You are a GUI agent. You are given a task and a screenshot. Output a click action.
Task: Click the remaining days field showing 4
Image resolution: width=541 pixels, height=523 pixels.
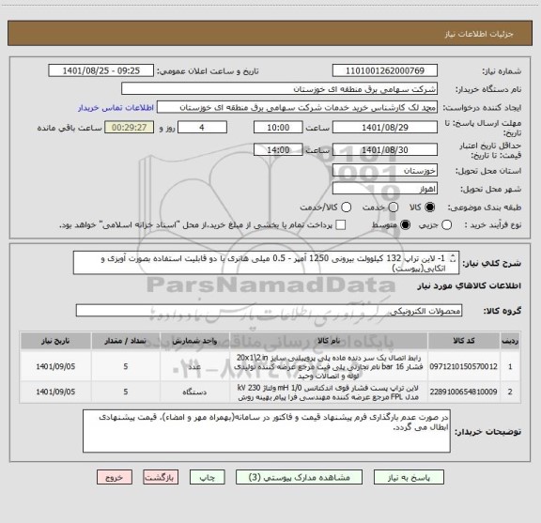click(x=202, y=128)
